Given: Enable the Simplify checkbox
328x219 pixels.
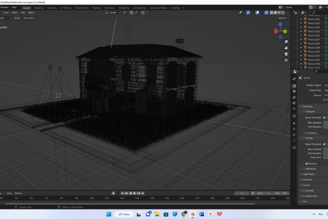Looking at the screenshot, I should [304, 191].
